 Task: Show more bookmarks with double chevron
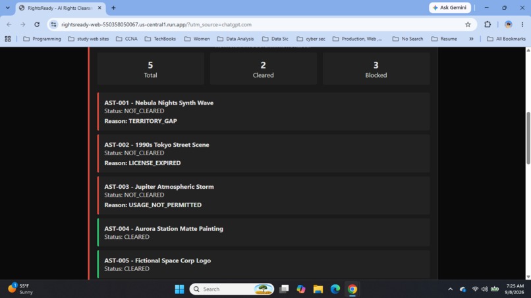point(471,39)
